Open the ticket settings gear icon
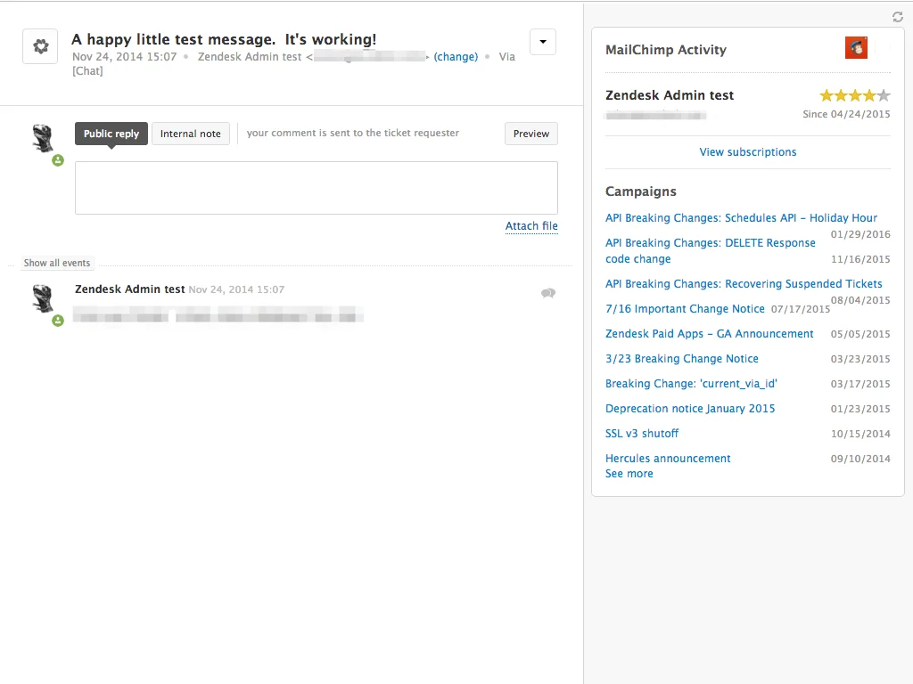The height and width of the screenshot is (684, 913). point(40,45)
